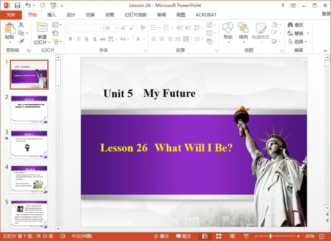Open the font name dropdown
Screen dimensions: 331x241
point(101,28)
